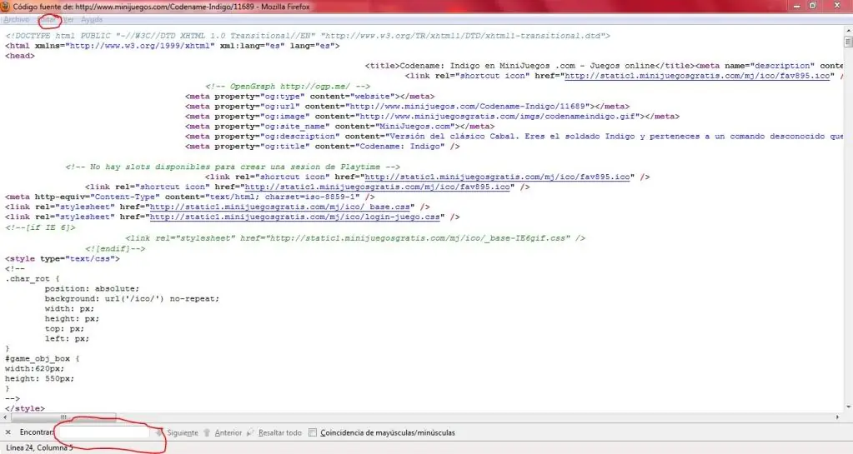Click the horizontal scrollbar thumb

click(63, 417)
